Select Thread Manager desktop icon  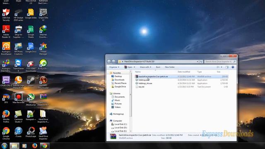coord(43,49)
